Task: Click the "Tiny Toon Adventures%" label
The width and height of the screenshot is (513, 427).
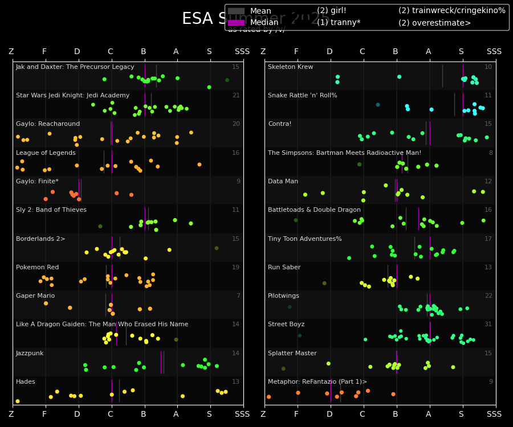Action: pyautogui.click(x=305, y=239)
